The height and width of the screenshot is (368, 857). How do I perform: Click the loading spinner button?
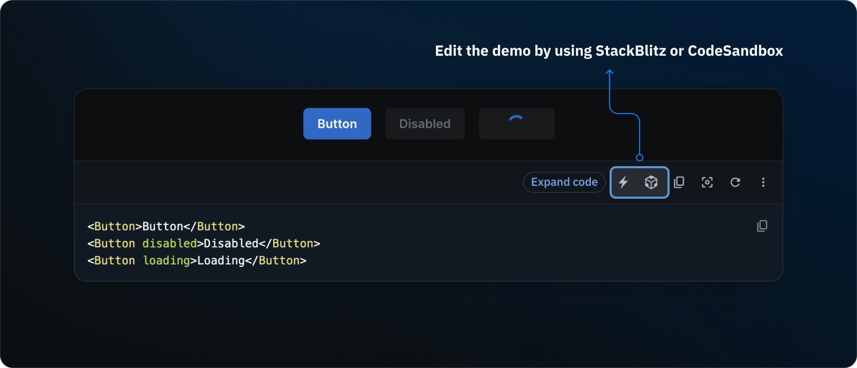pos(516,124)
